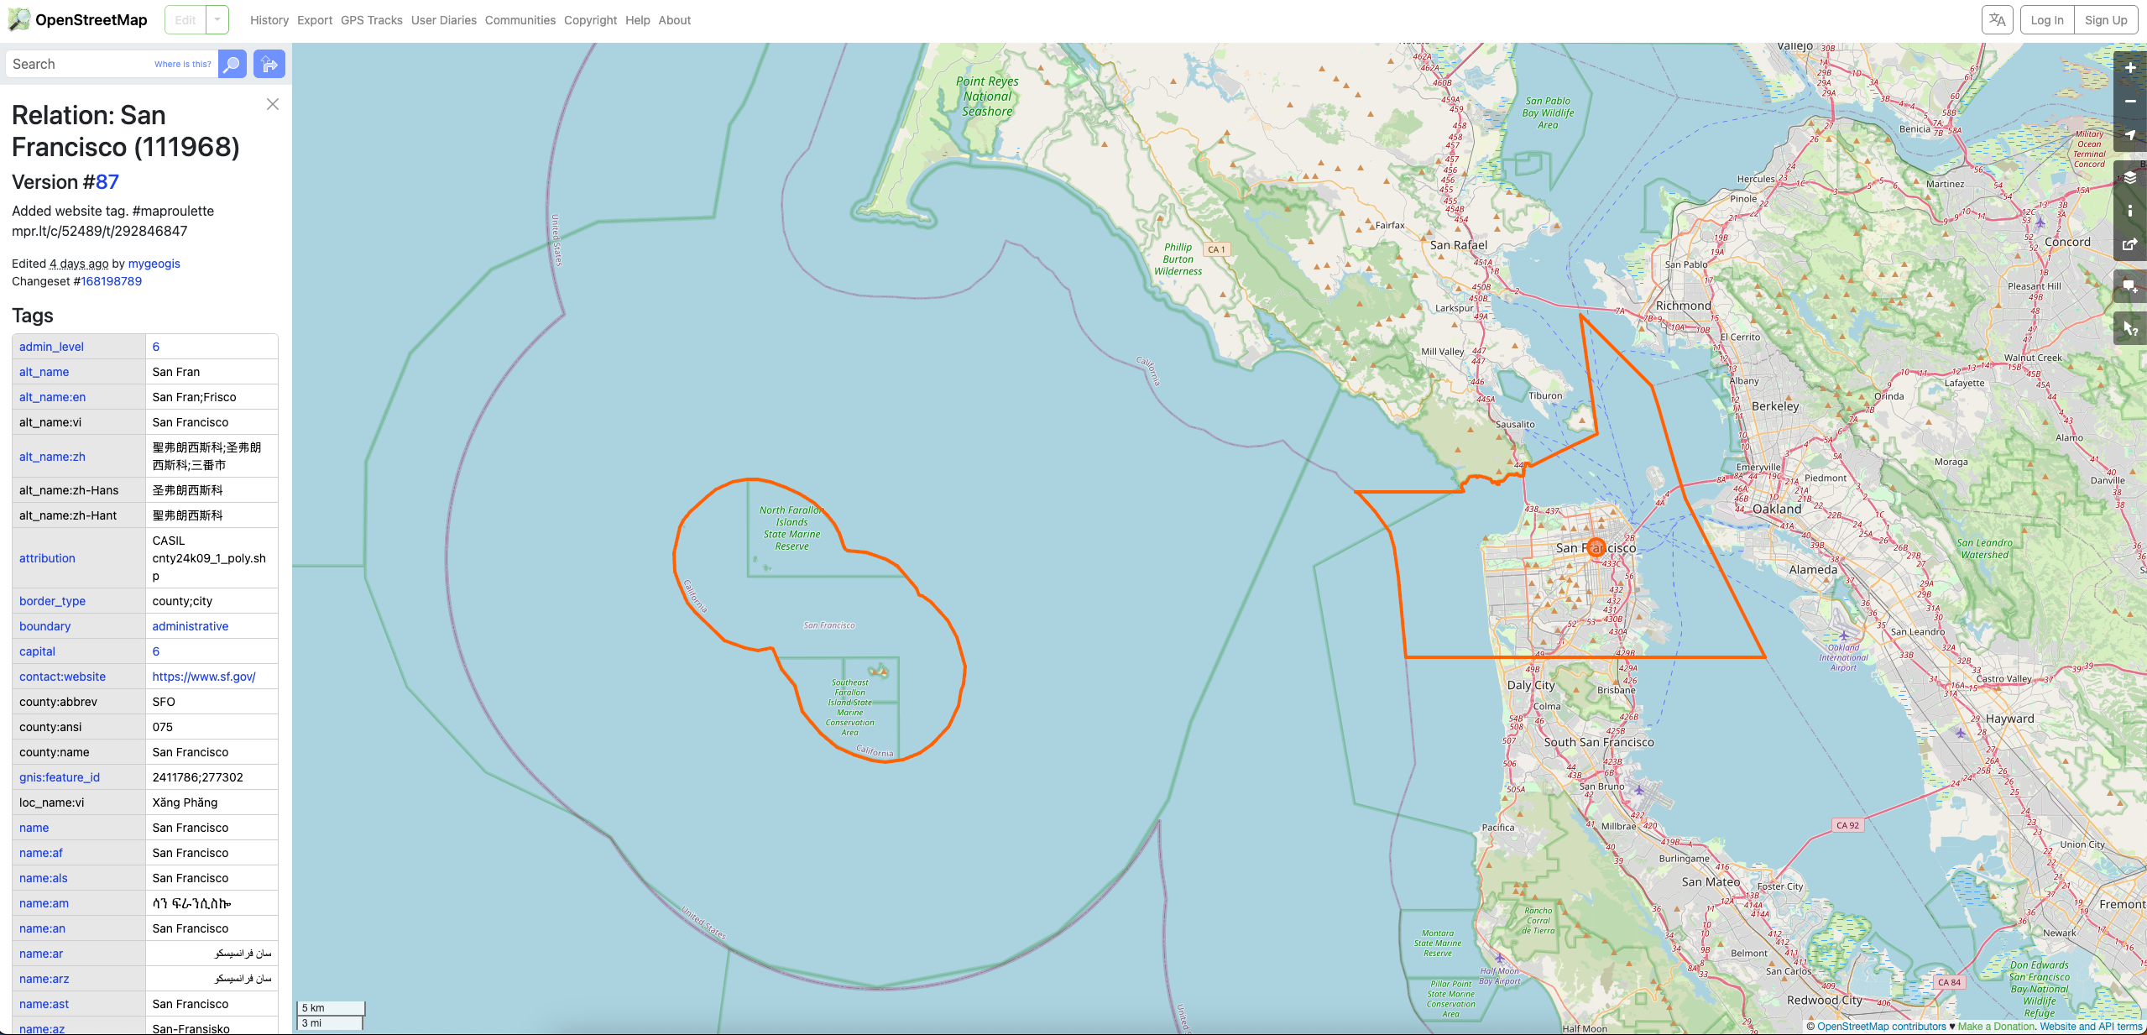Viewport: 2147px width, 1035px height.
Task: Click the name:an tag key
Action: point(42,928)
